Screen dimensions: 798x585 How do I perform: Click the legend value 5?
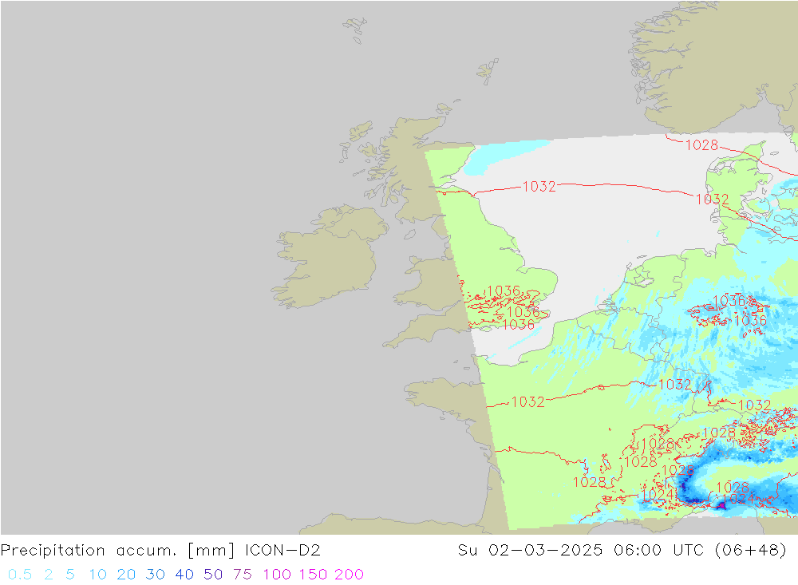[70, 575]
